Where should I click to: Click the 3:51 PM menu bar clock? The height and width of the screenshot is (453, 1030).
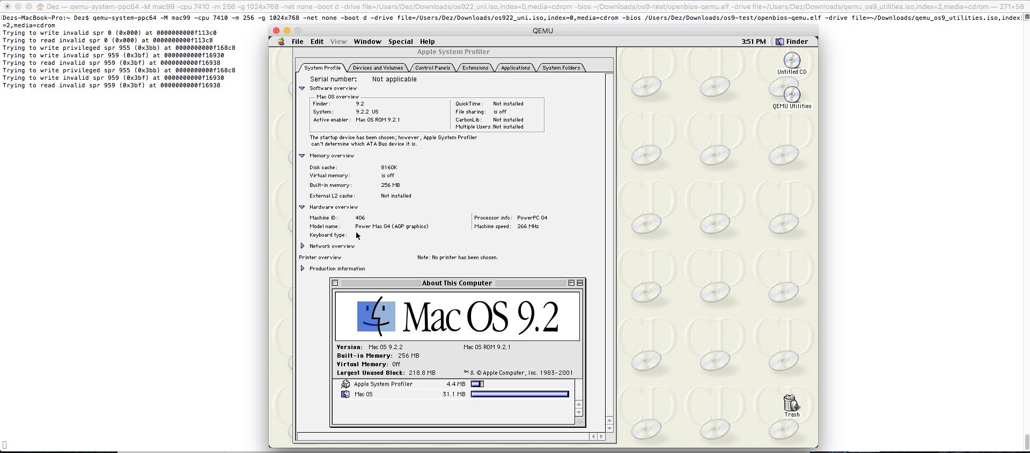[x=754, y=42]
